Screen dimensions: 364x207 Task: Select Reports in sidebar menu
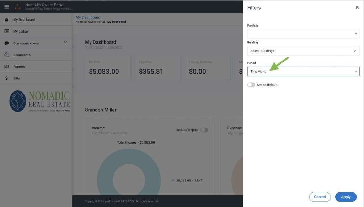(x=19, y=67)
